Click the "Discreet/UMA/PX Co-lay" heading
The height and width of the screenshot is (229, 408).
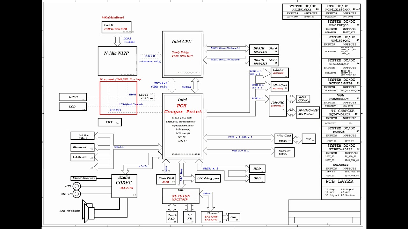(120, 79)
